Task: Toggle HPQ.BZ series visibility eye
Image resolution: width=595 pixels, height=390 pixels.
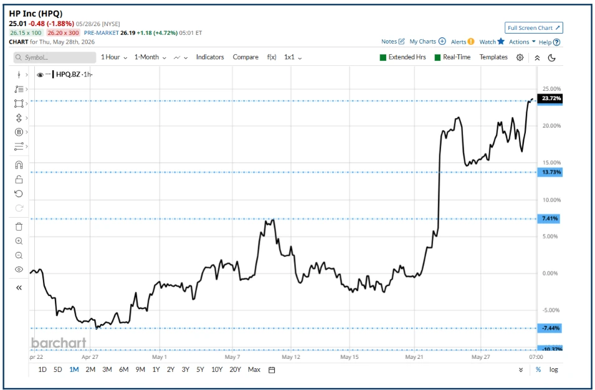Action: tap(40, 75)
